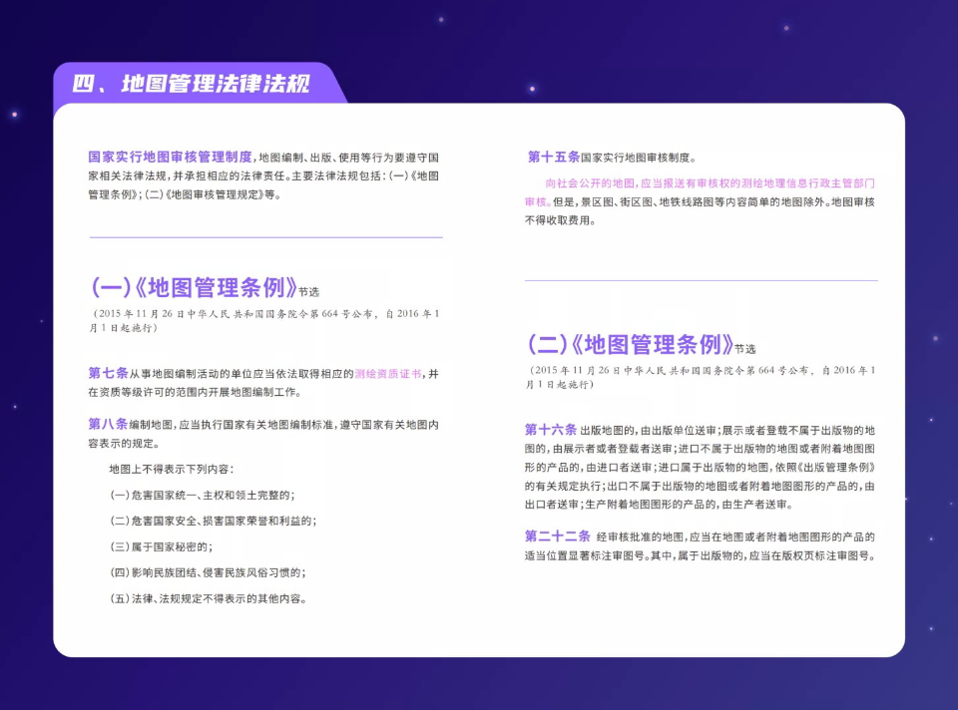Click the 地图上不得表示下列内容 line
958x710 pixels.
[171, 469]
